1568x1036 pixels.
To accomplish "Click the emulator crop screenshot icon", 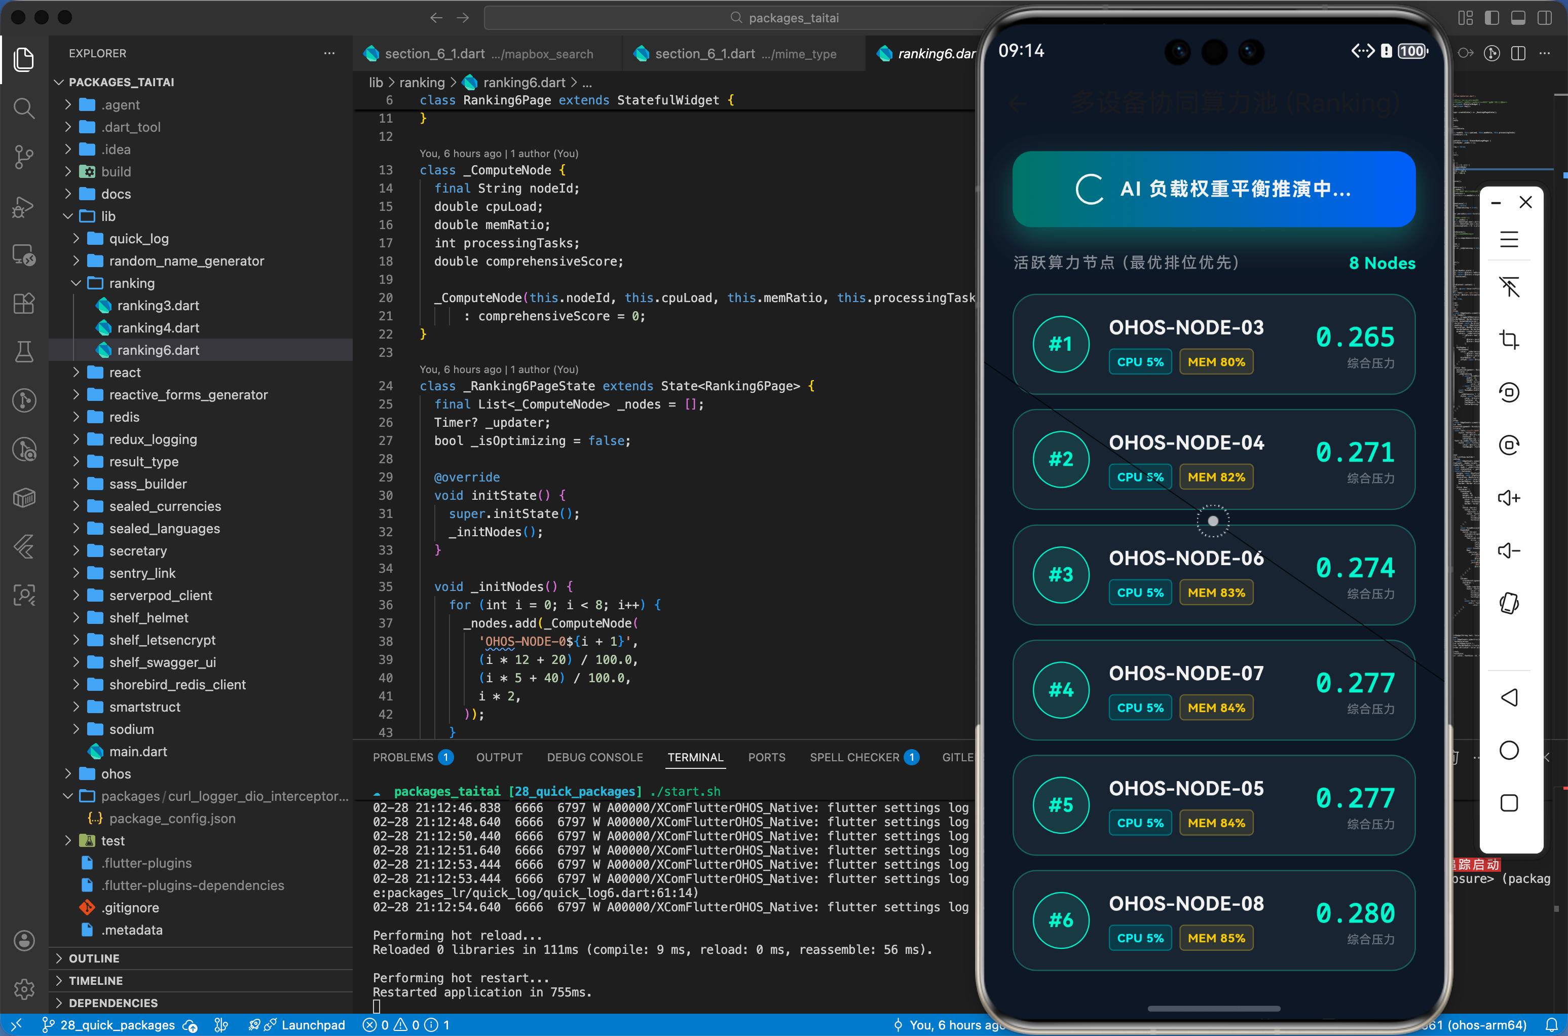I will point(1509,340).
